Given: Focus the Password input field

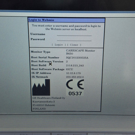Looking at the screenshot, I should point(74,39).
